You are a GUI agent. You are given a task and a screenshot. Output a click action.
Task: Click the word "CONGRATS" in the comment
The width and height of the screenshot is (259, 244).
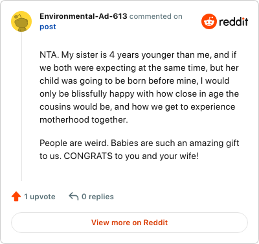[x=88, y=156]
